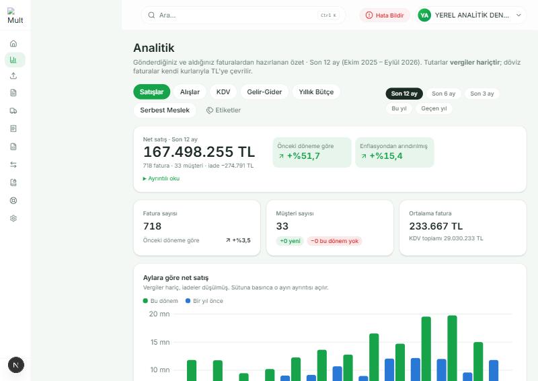Viewport: 538px width, 381px height.
Task: Click the Analitik page heading
Action: [154, 48]
